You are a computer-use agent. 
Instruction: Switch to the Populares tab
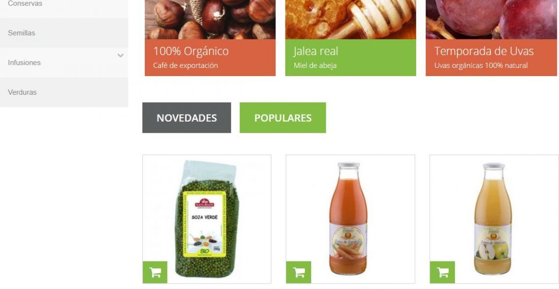click(x=283, y=118)
